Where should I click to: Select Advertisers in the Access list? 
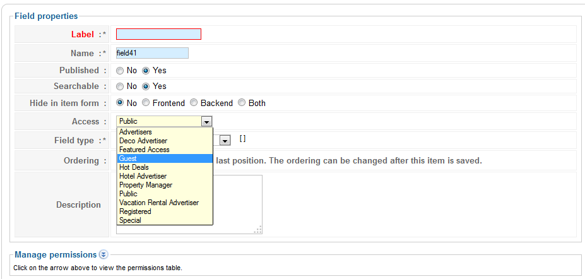(x=165, y=132)
